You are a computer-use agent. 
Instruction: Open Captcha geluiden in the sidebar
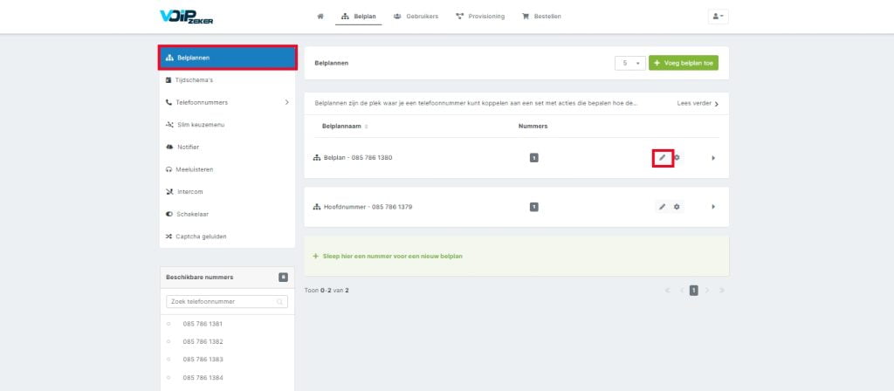point(228,237)
